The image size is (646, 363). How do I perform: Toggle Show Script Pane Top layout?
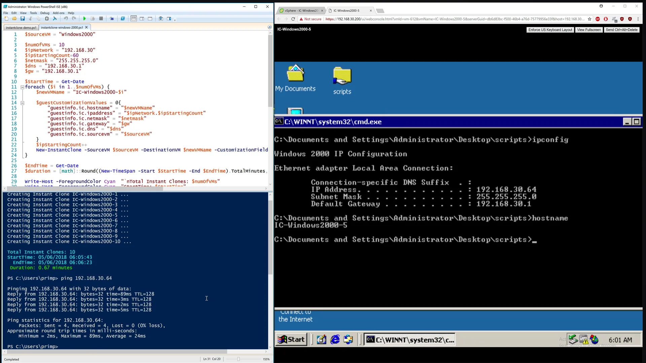click(x=134, y=19)
